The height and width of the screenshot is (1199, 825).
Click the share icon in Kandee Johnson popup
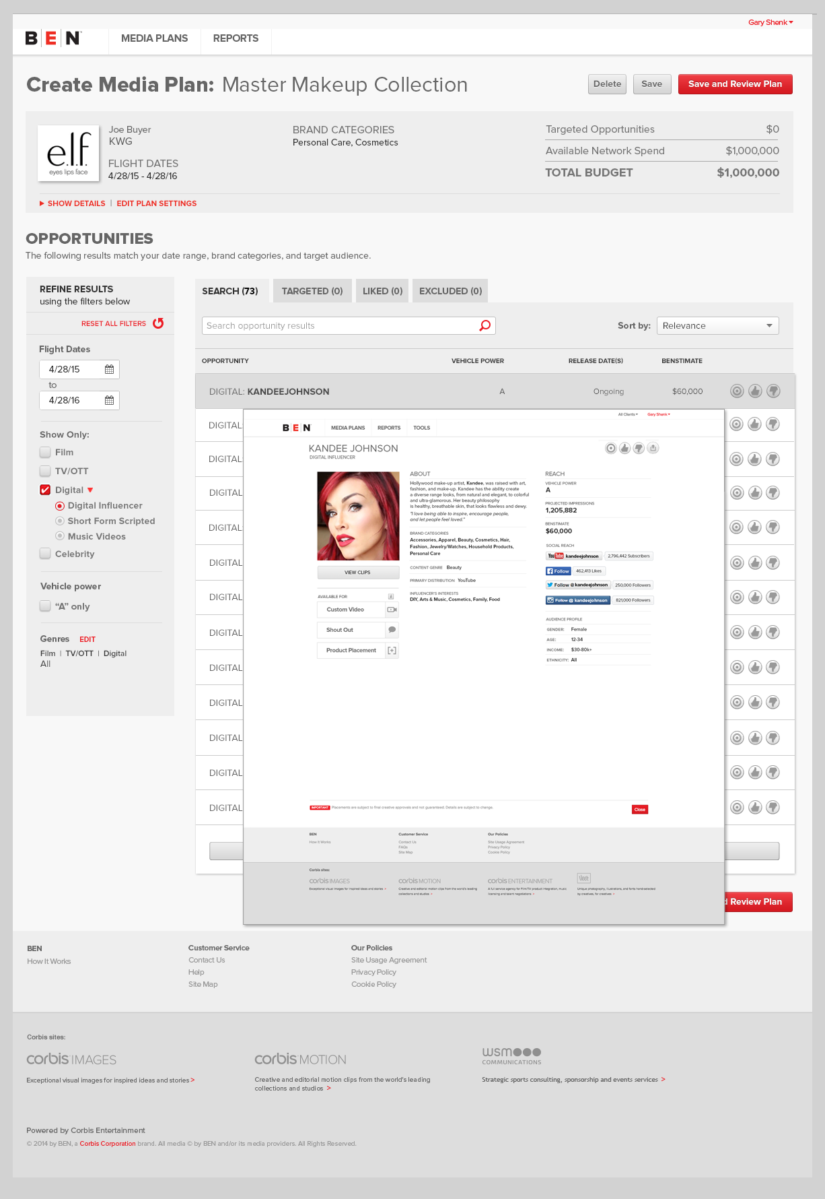pyautogui.click(x=653, y=449)
